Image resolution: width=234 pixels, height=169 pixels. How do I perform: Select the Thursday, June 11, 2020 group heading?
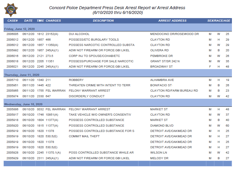[x=22, y=75]
